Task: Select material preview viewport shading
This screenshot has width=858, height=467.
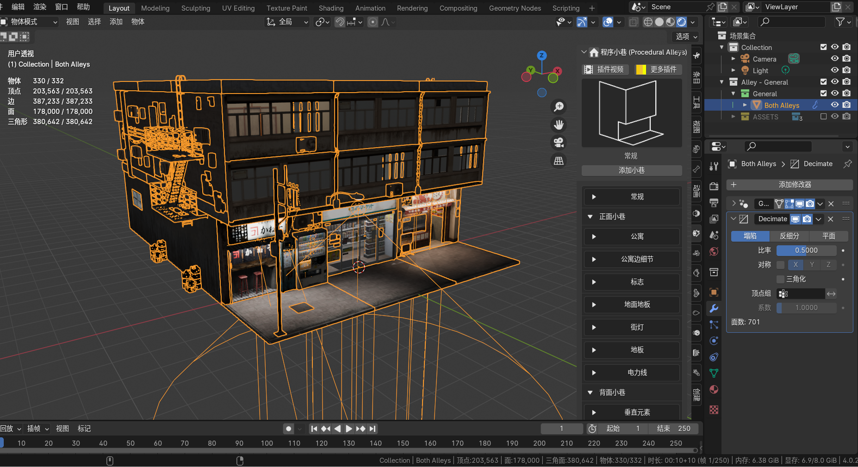Action: tap(671, 22)
